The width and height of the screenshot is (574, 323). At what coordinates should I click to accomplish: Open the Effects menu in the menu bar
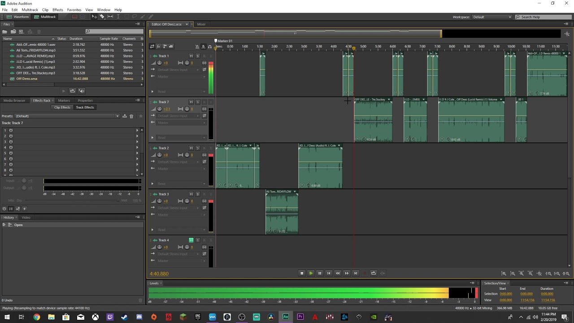pos(58,10)
